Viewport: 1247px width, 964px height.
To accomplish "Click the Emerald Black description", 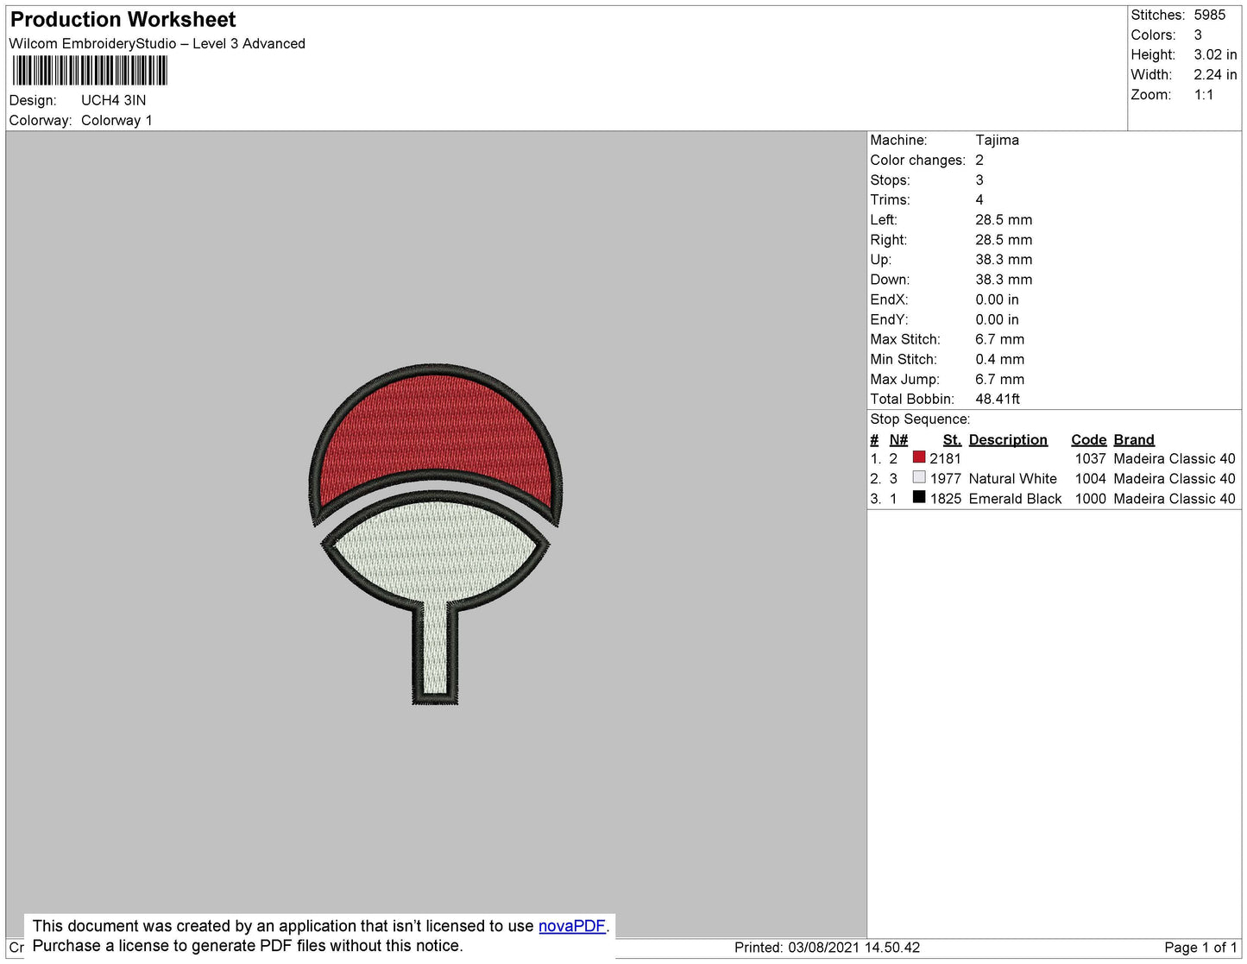I will (1015, 499).
